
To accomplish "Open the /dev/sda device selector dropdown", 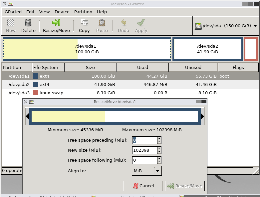I will [x=255, y=26].
